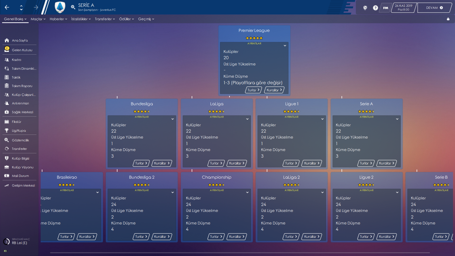The width and height of the screenshot is (455, 256).
Task: Collapse Premier League details chevron
Action: click(285, 46)
